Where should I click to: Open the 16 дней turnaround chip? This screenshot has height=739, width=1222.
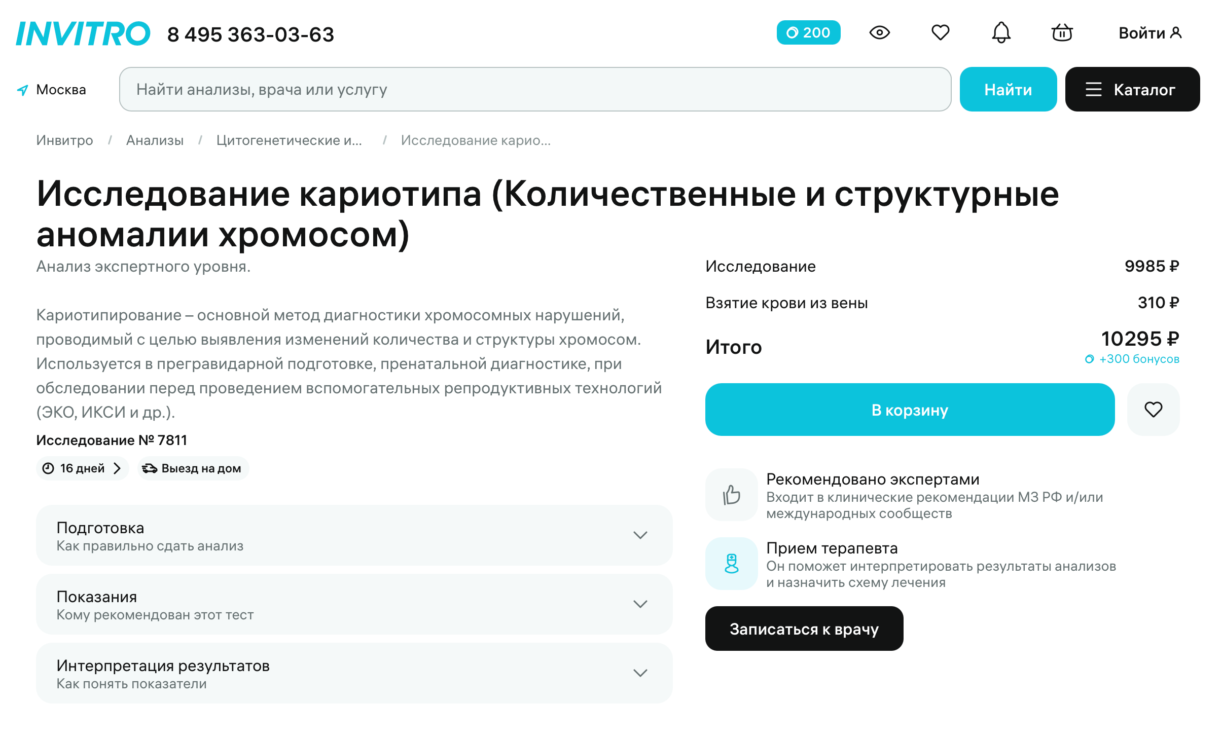coord(83,468)
